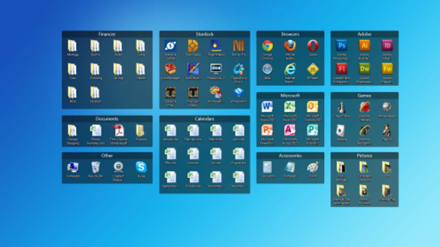Viewport: 440px width, 247px height.
Task: Open Paint in the Accessories group
Action: coord(312,167)
